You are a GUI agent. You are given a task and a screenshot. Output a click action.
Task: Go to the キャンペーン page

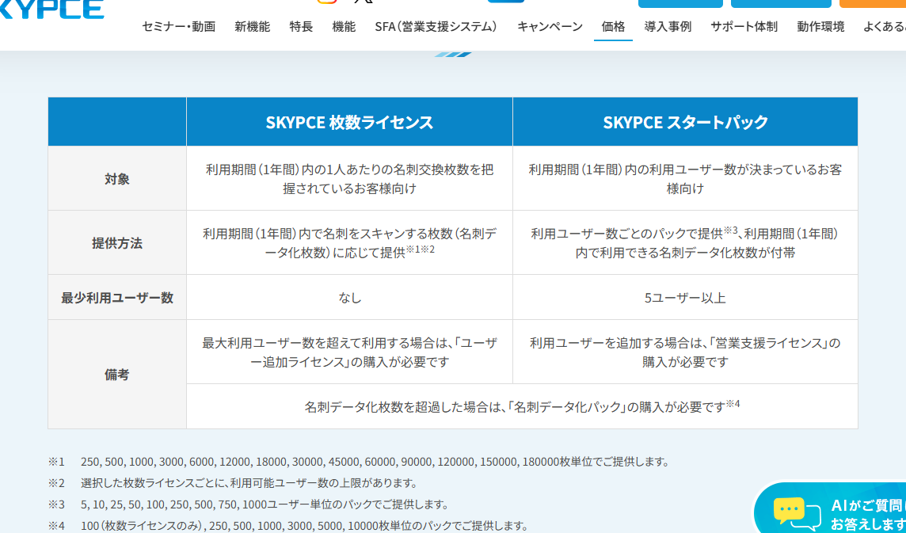coord(550,27)
